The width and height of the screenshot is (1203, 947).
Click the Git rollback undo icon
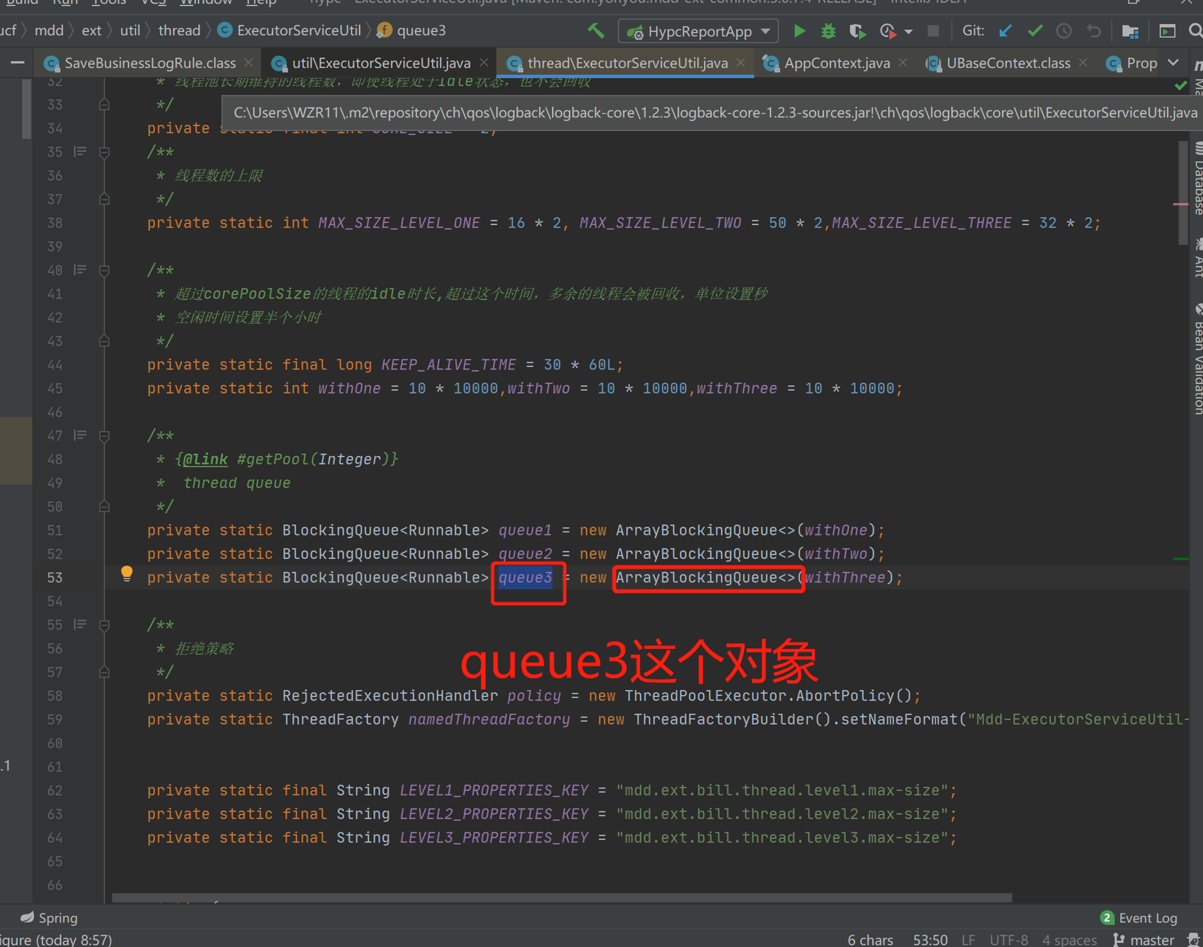point(1093,31)
